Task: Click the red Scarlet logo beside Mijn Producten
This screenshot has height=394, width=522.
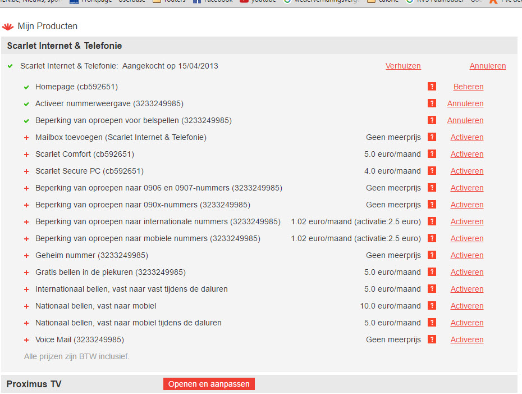Action: point(8,26)
